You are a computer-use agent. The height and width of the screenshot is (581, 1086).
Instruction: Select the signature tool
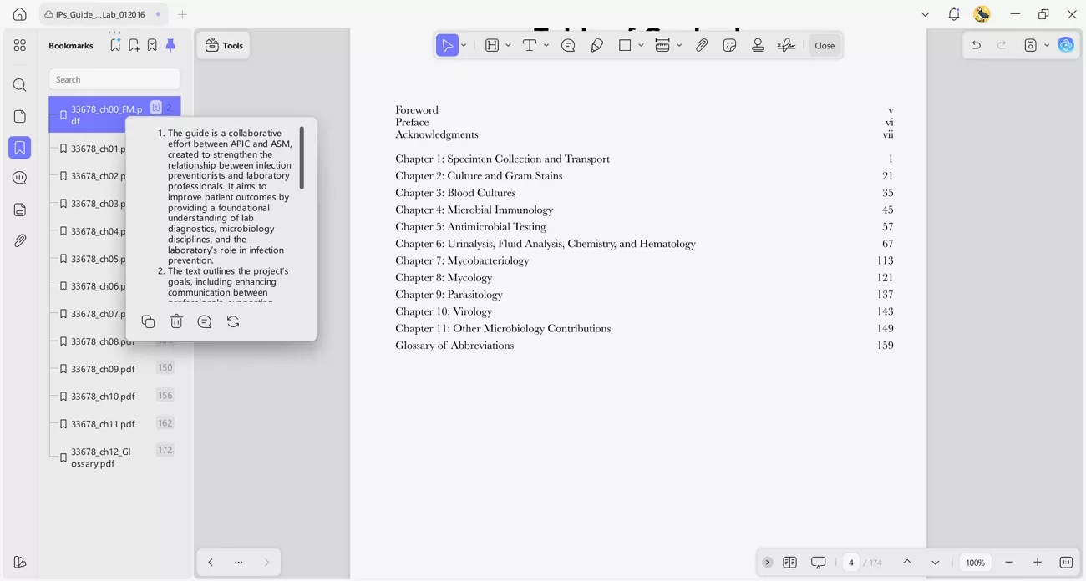[786, 45]
